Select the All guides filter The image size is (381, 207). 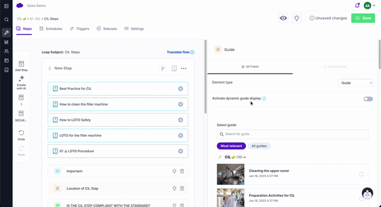(259, 146)
